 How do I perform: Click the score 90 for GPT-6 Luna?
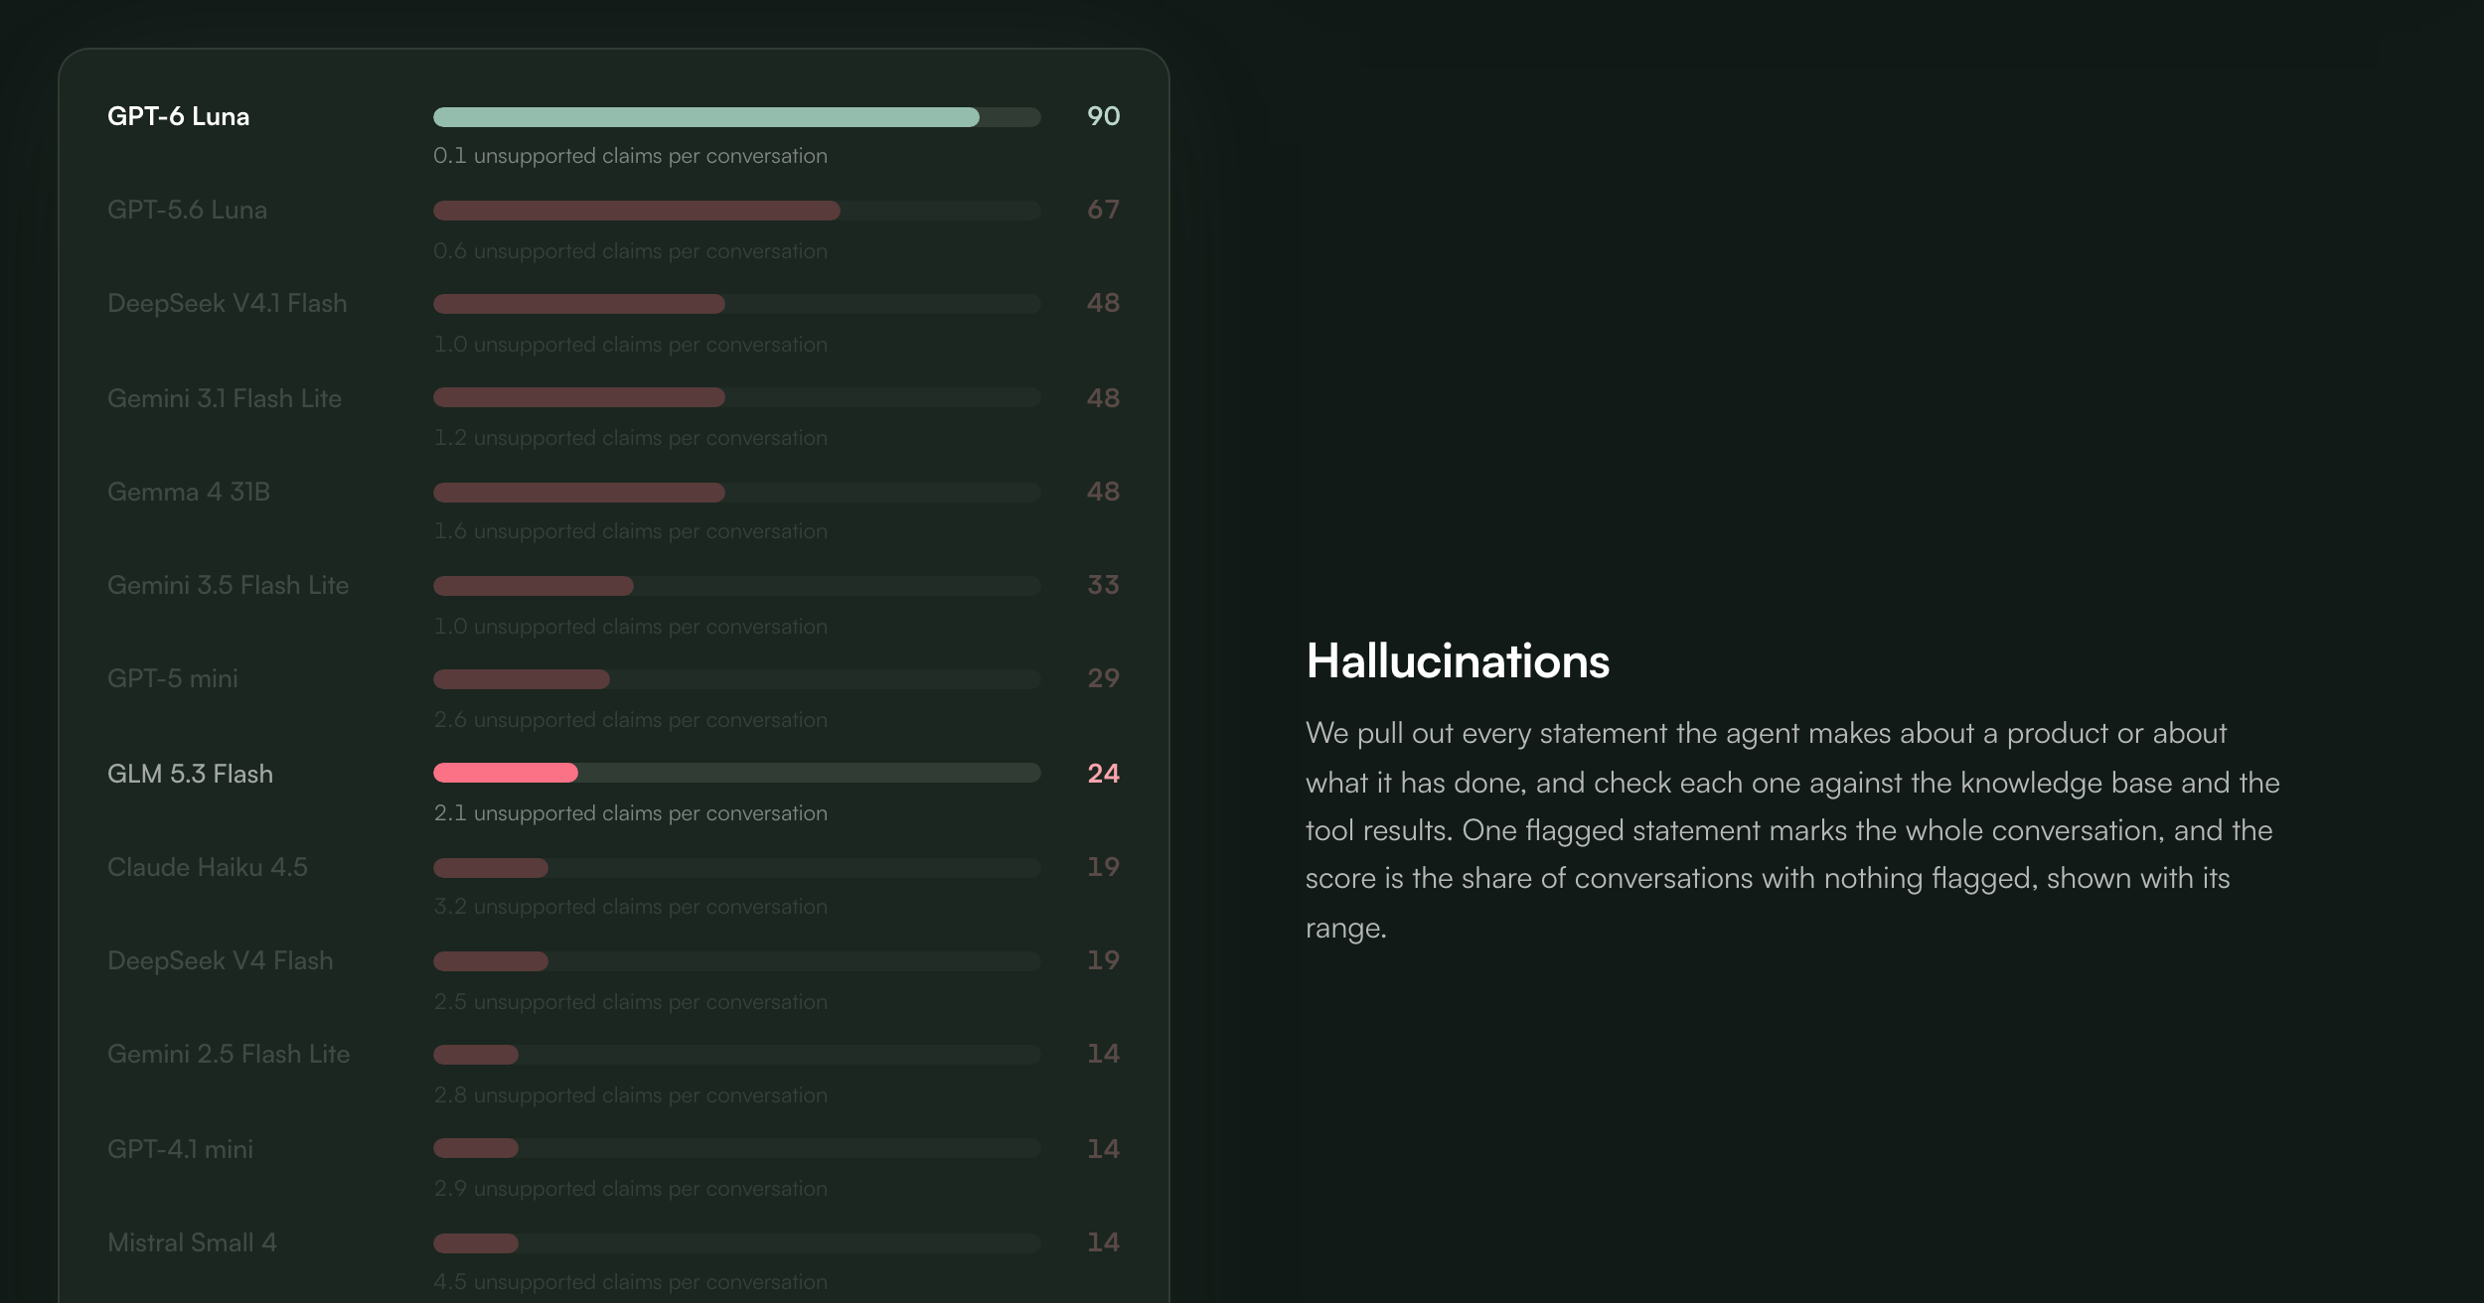[x=1103, y=116]
